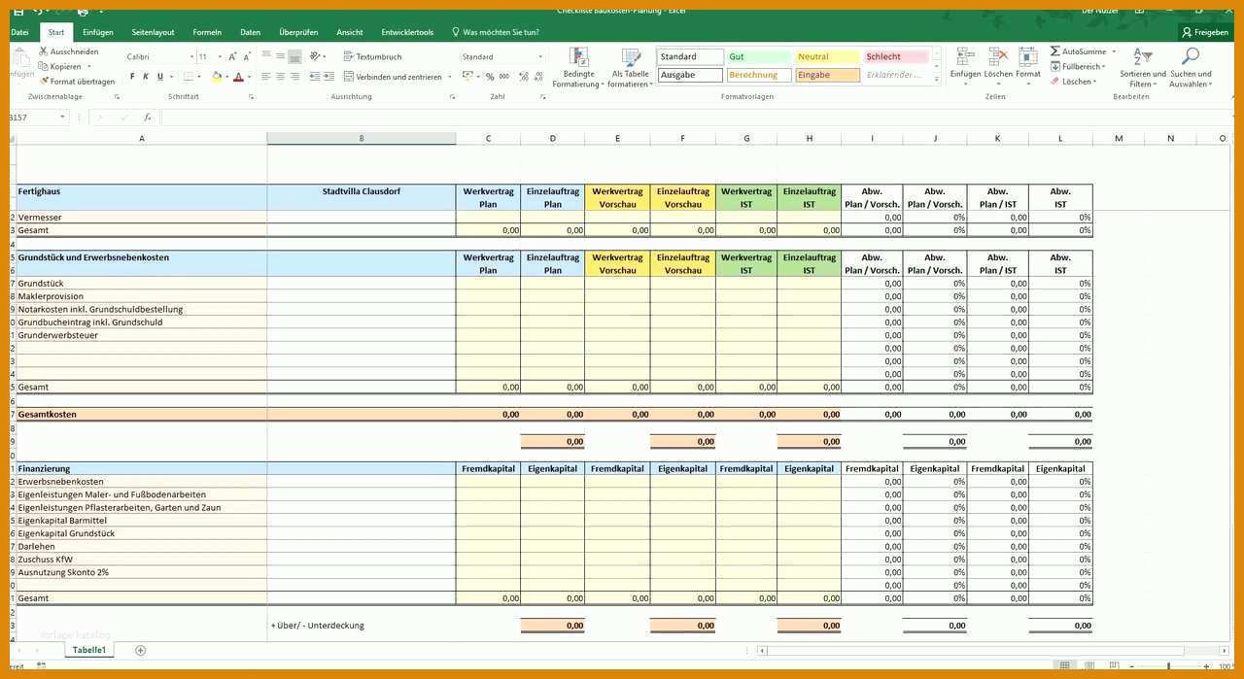The image size is (1244, 679).
Task: Toggle bold formatting (F)
Action: 133,77
